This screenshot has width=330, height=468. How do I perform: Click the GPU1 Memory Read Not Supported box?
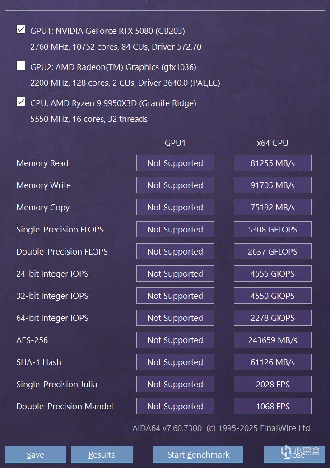coord(175,163)
